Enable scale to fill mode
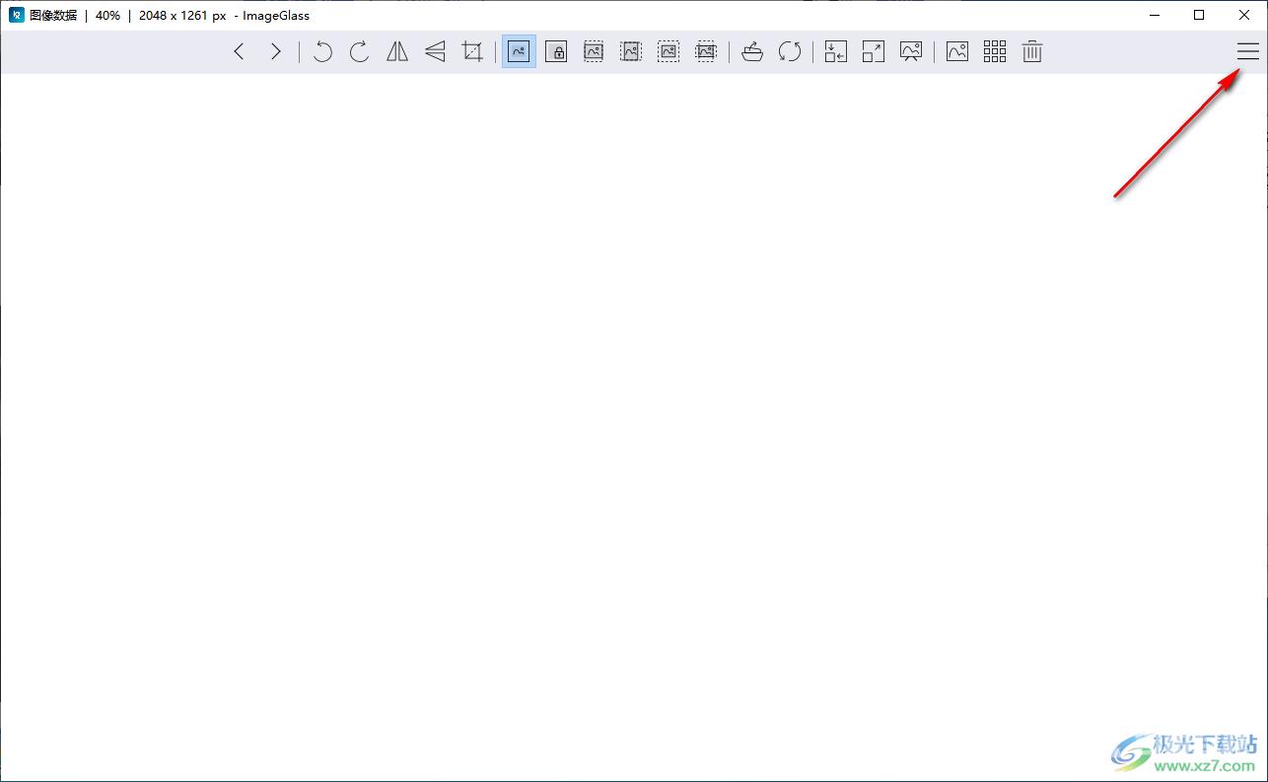Viewport: 1268px width, 782px height. click(x=706, y=52)
